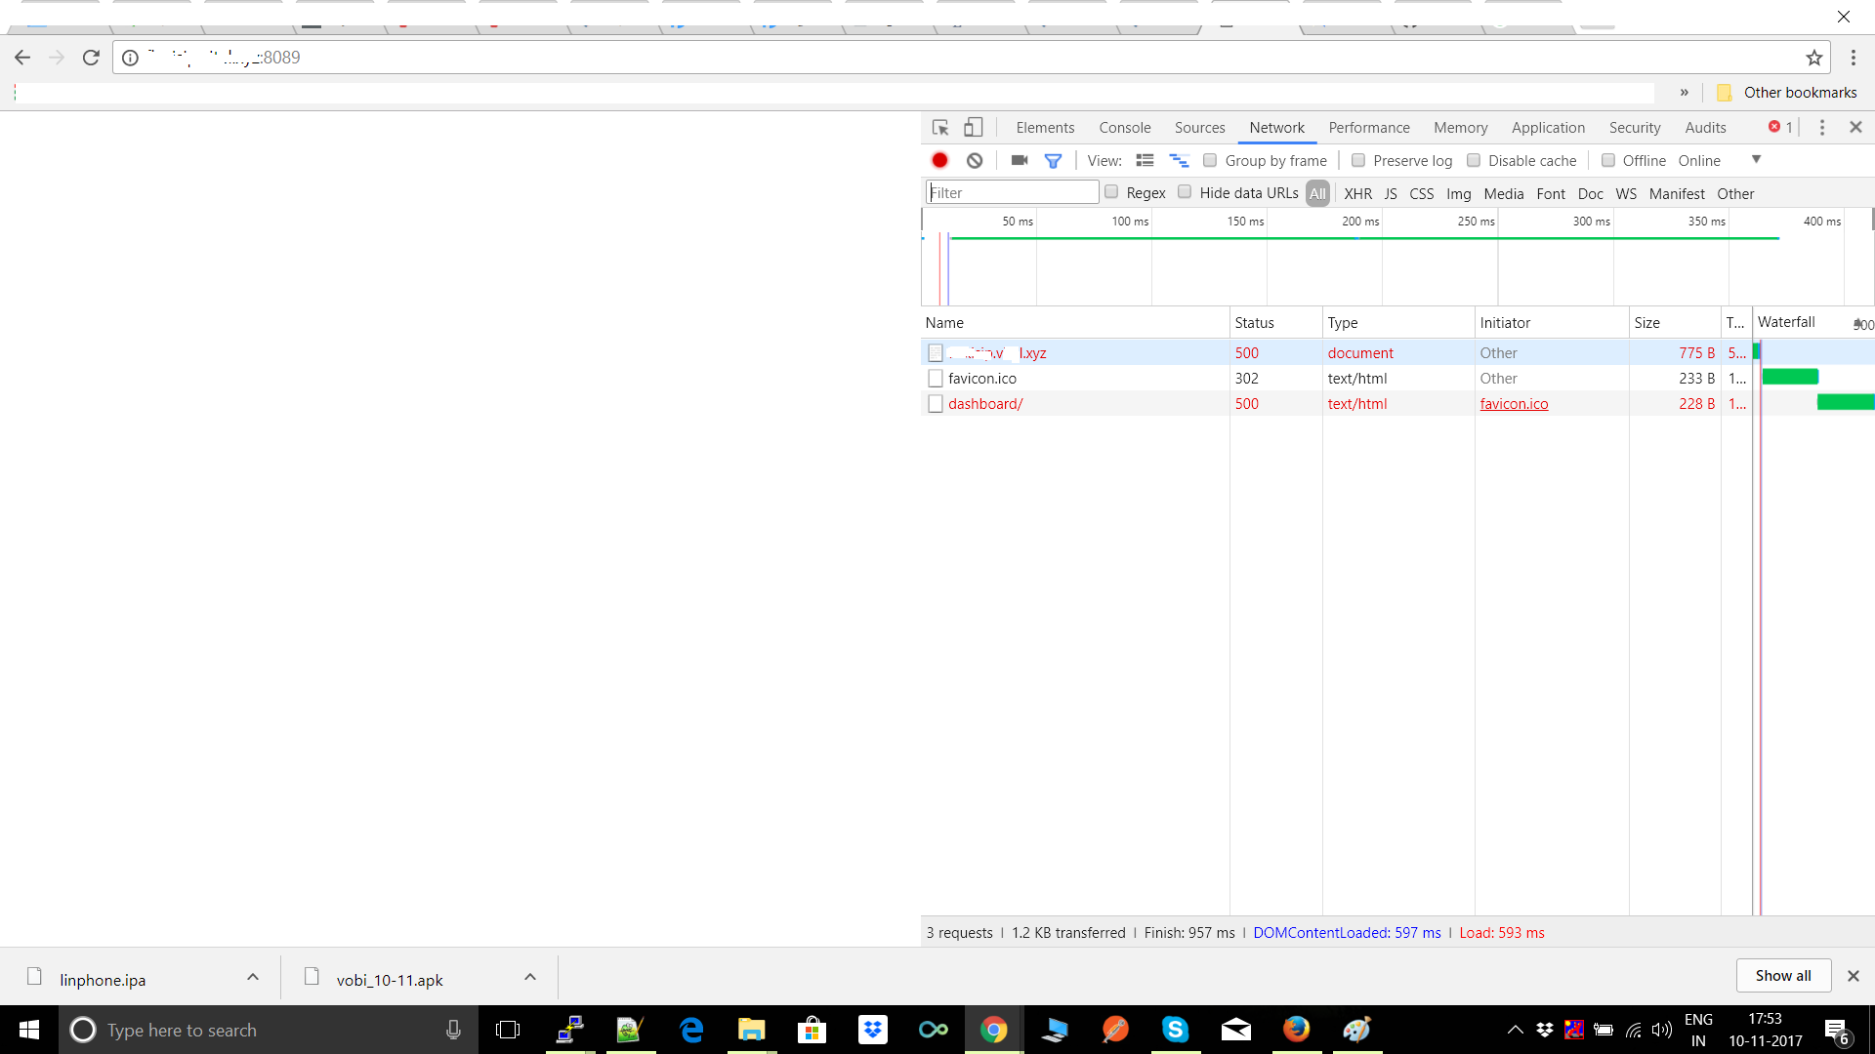This screenshot has width=1875, height=1054.
Task: Clear the network log
Action: coord(975,161)
